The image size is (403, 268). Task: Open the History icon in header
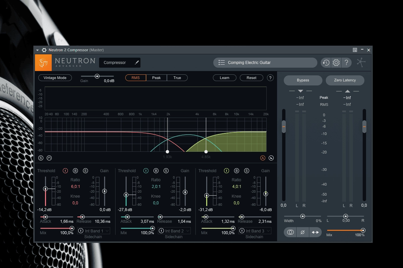click(x=326, y=63)
